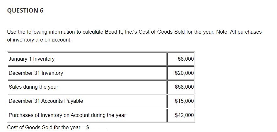Viewport: 277px width, 132px height.
Task: Click the dollar sign before the answer blank
Action: click(88, 128)
